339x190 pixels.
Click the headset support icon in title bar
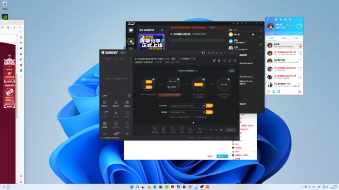tap(208, 53)
